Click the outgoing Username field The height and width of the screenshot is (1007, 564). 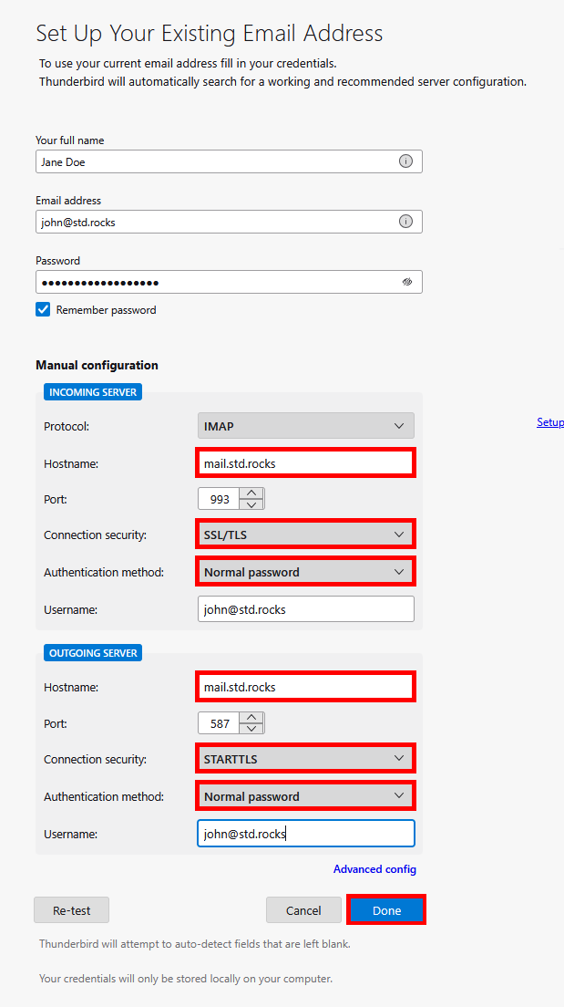(305, 833)
